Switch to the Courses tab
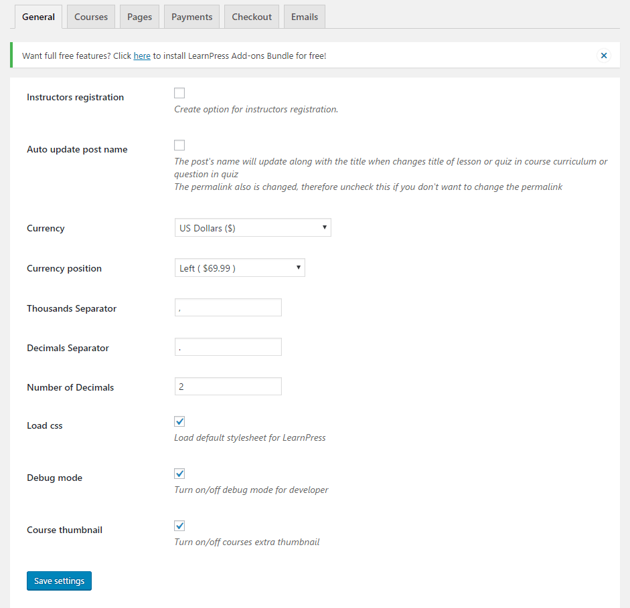 tap(91, 17)
